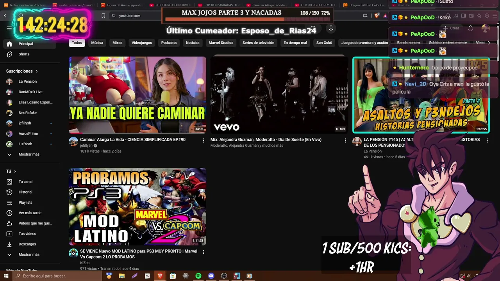Open YouTube notifications bell
The width and height of the screenshot is (500, 281).
(470, 28)
